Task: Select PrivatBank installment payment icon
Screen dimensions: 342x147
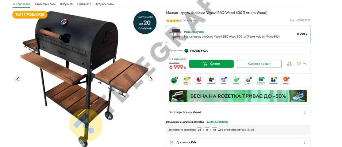Action: click(186, 80)
